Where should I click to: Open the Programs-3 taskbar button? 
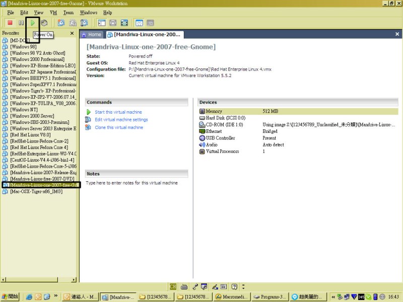pos(270,297)
